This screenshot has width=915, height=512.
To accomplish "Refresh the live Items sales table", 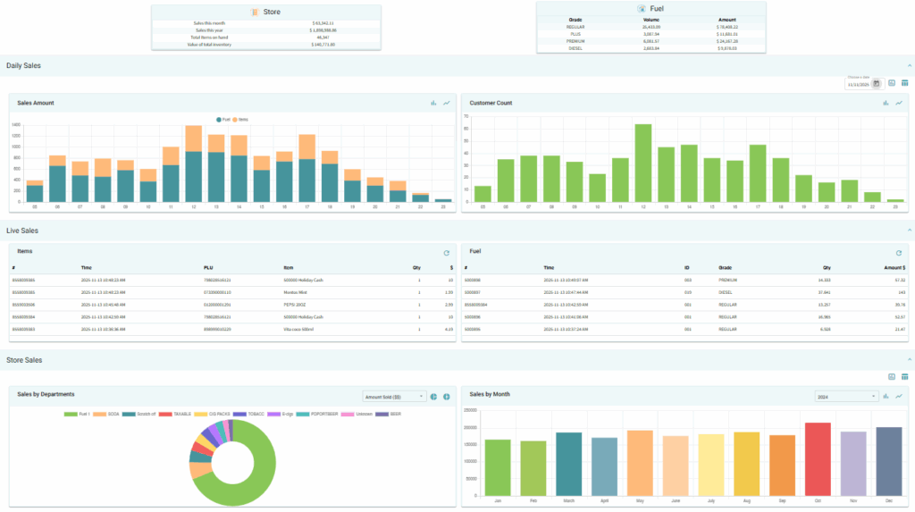I will click(446, 253).
